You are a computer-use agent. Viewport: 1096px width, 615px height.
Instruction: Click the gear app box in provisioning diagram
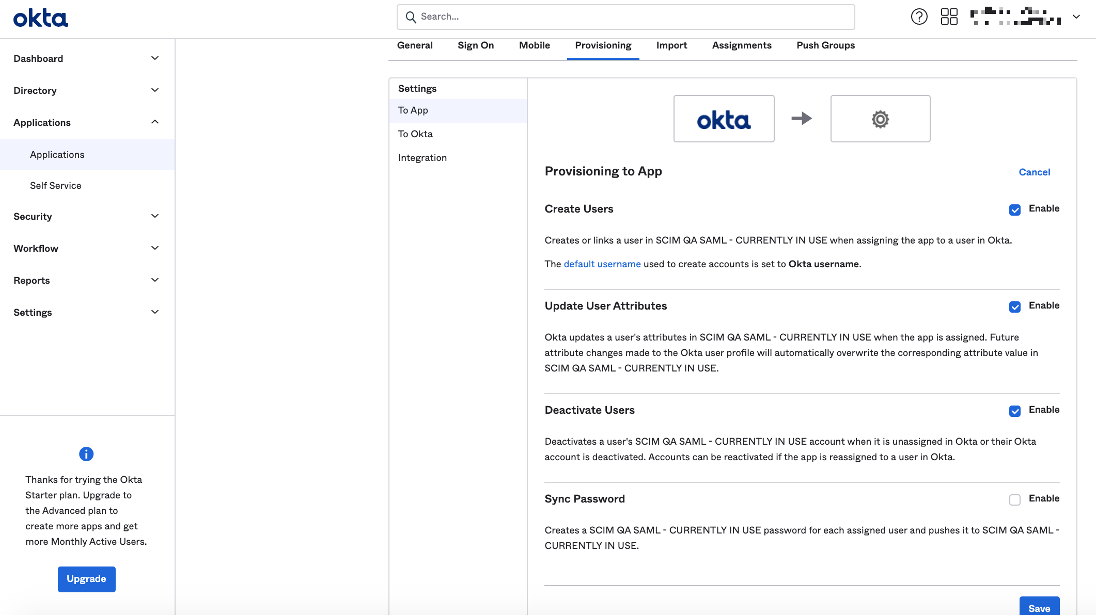tap(880, 119)
